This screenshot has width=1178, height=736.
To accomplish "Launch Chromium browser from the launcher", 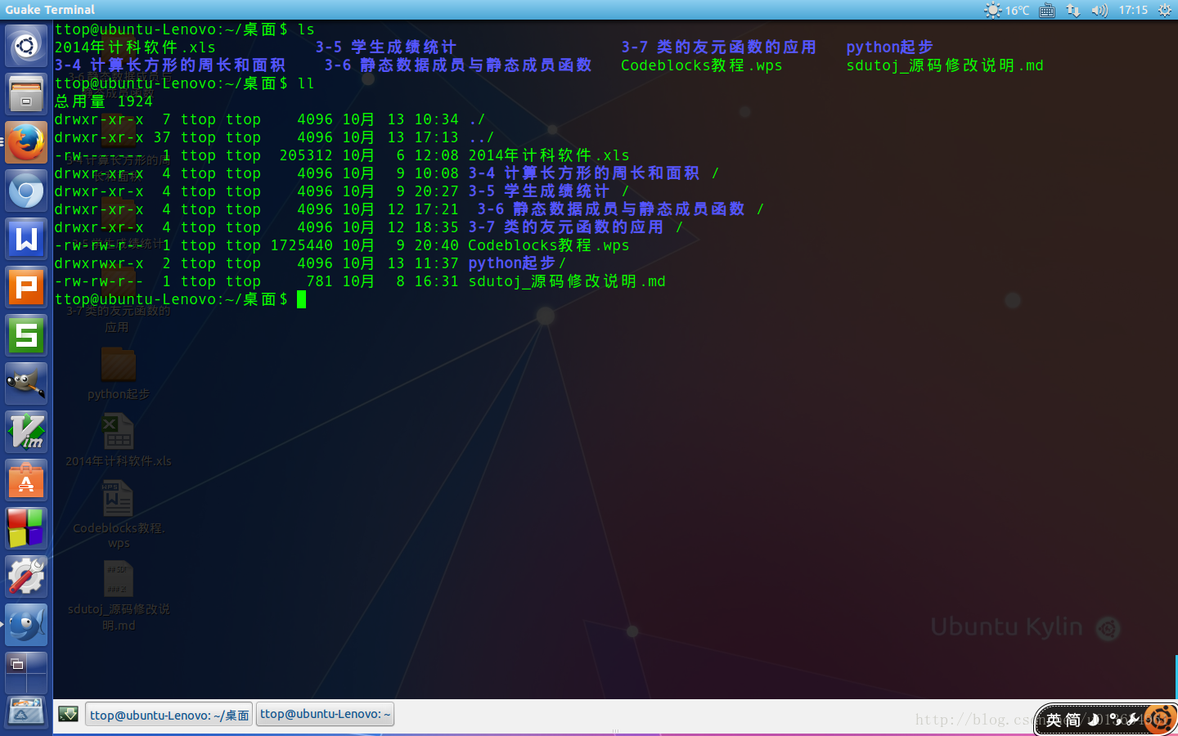I will click(x=26, y=191).
